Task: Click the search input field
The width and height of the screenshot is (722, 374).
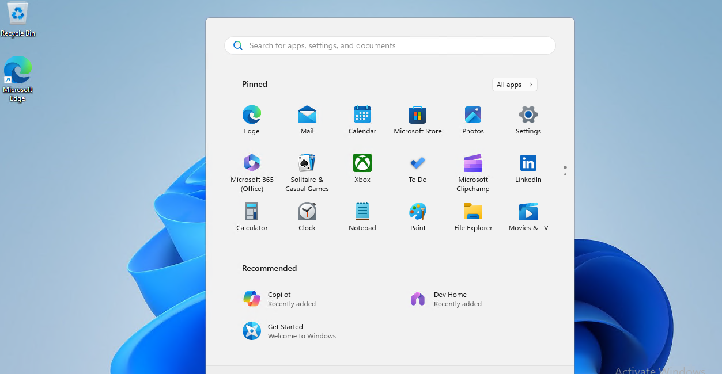Action: tap(390, 45)
